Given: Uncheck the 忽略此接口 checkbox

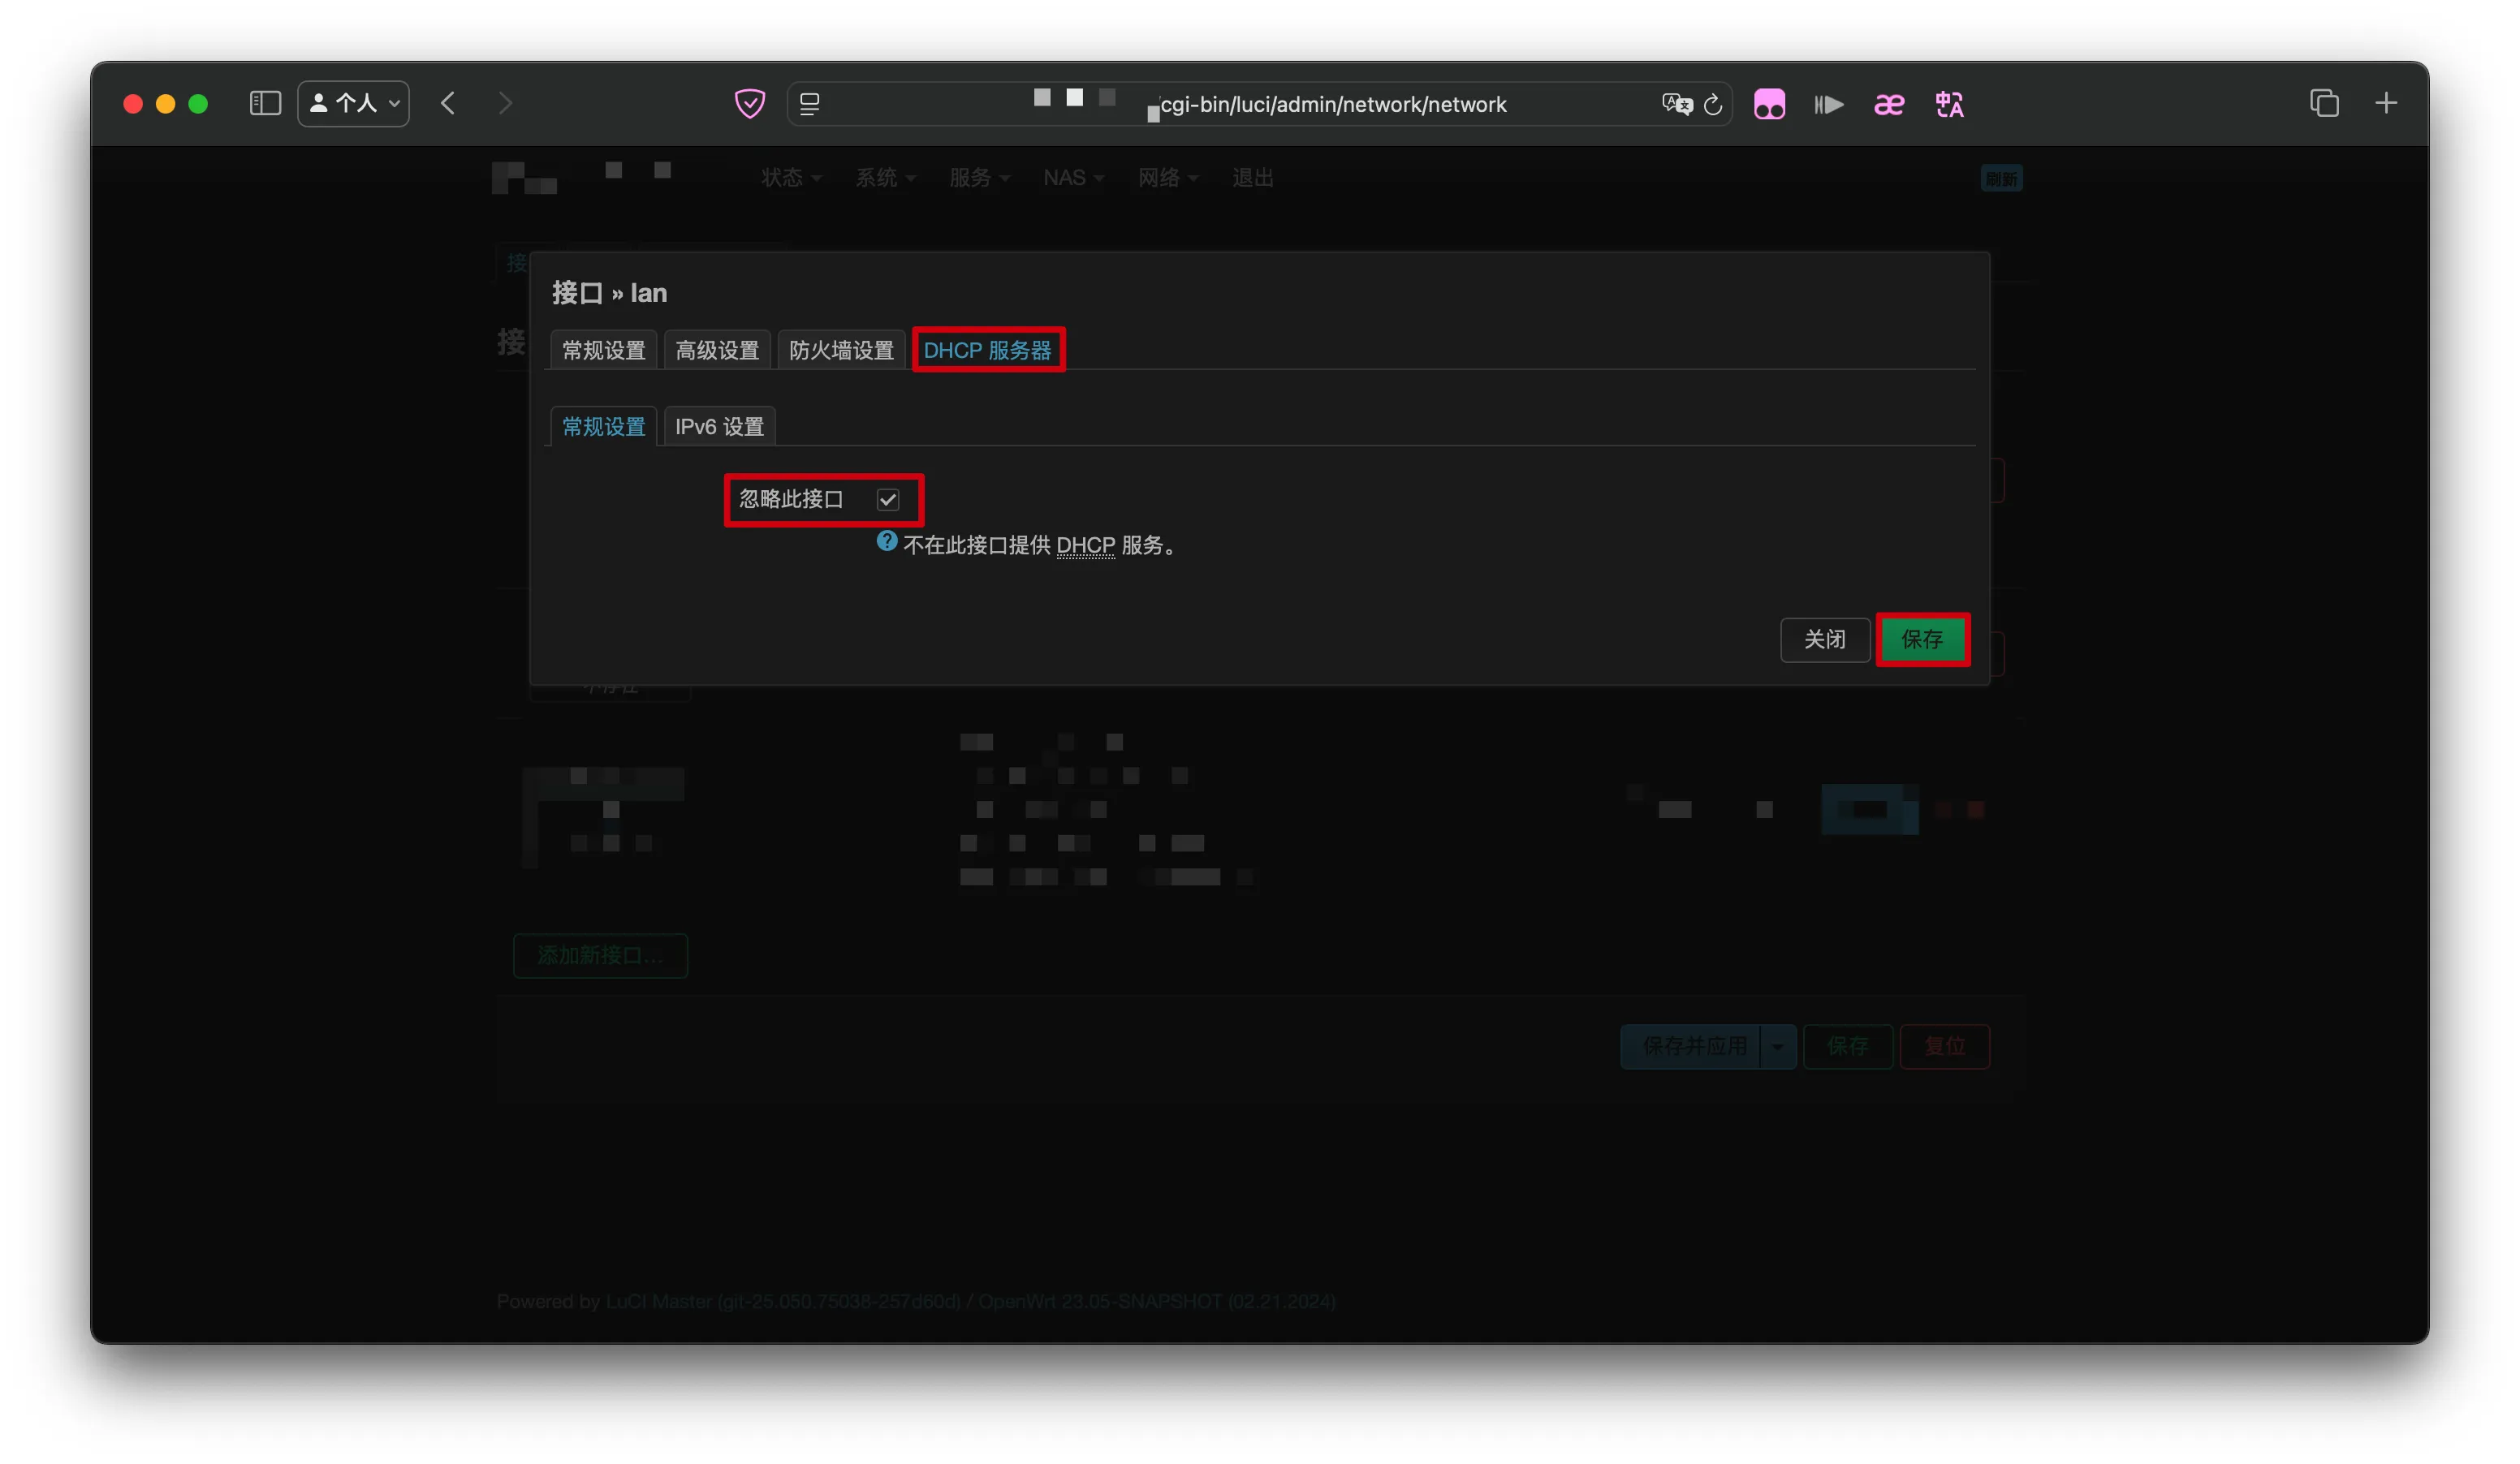Looking at the screenshot, I should 888,500.
